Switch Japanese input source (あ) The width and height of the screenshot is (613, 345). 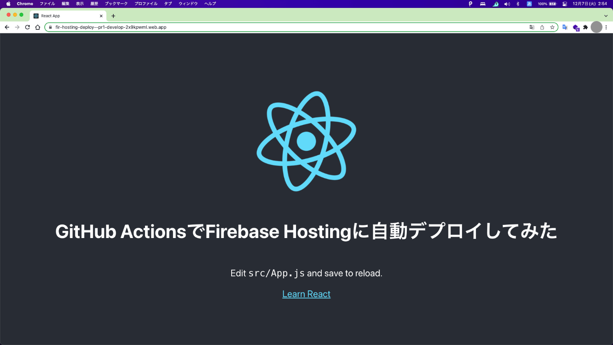tap(529, 4)
